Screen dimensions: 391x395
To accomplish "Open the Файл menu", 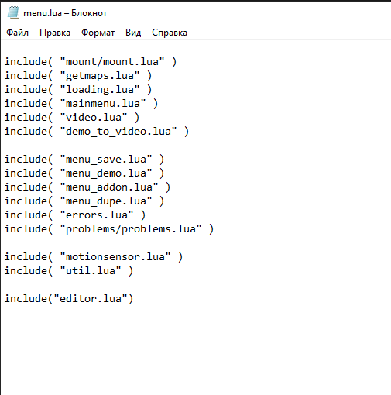I will point(17,33).
